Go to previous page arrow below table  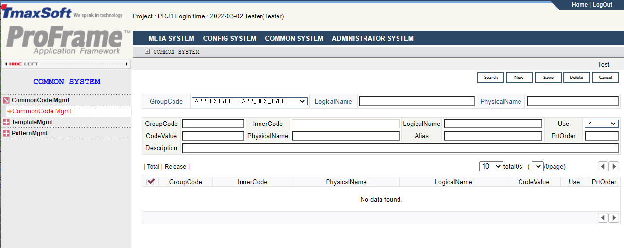click(603, 218)
